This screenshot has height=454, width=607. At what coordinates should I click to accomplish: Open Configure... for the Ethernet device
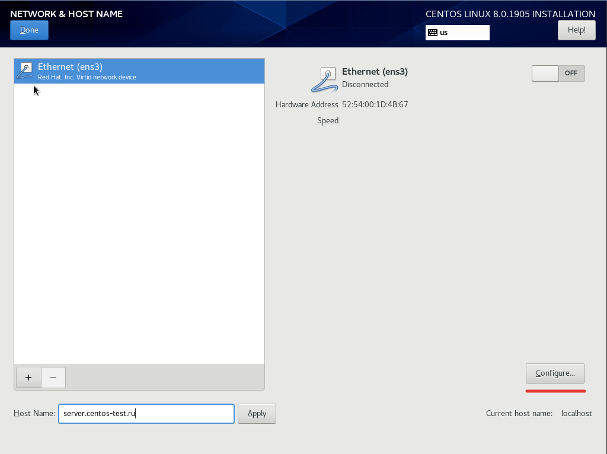coord(555,373)
